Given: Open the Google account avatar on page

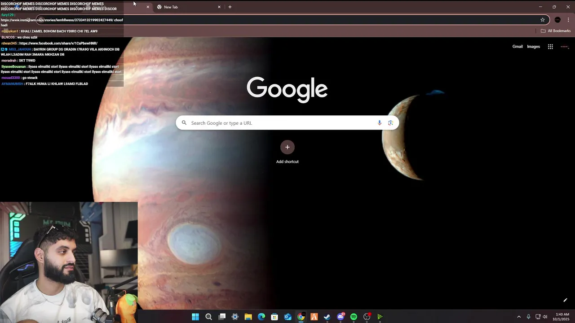Looking at the screenshot, I should click(565, 47).
